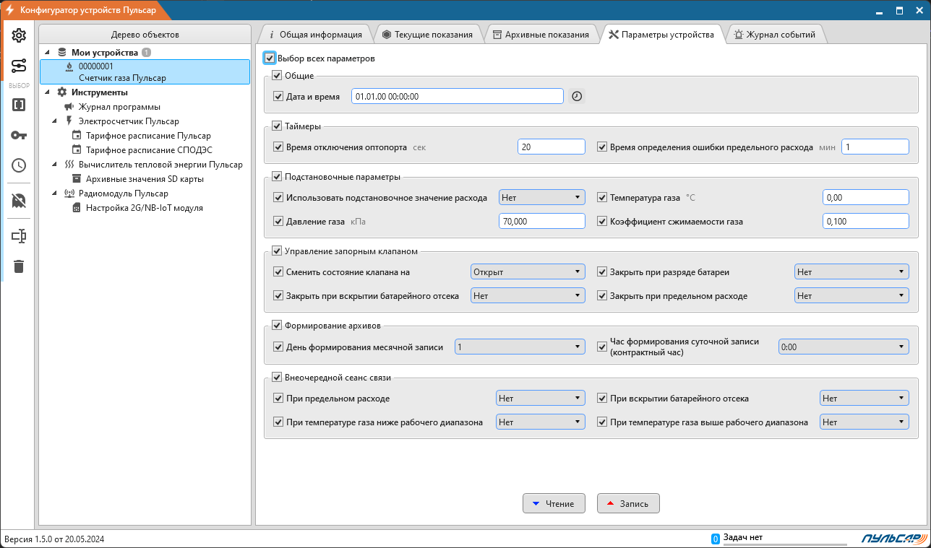Viewport: 931px width, 548px height.
Task: Select device 00000001 Счетчик газа Пульсар
Action: [145, 72]
